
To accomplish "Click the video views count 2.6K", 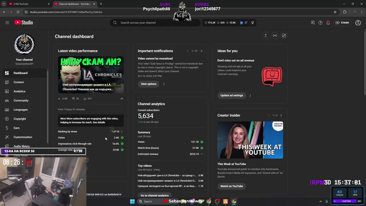I will (63, 98).
